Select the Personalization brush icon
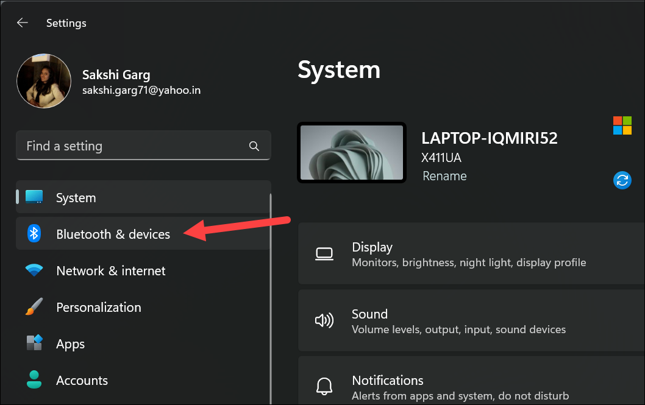645x405 pixels. click(34, 307)
